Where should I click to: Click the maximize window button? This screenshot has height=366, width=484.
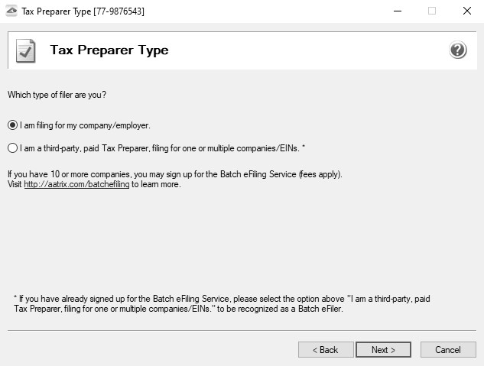pos(432,11)
